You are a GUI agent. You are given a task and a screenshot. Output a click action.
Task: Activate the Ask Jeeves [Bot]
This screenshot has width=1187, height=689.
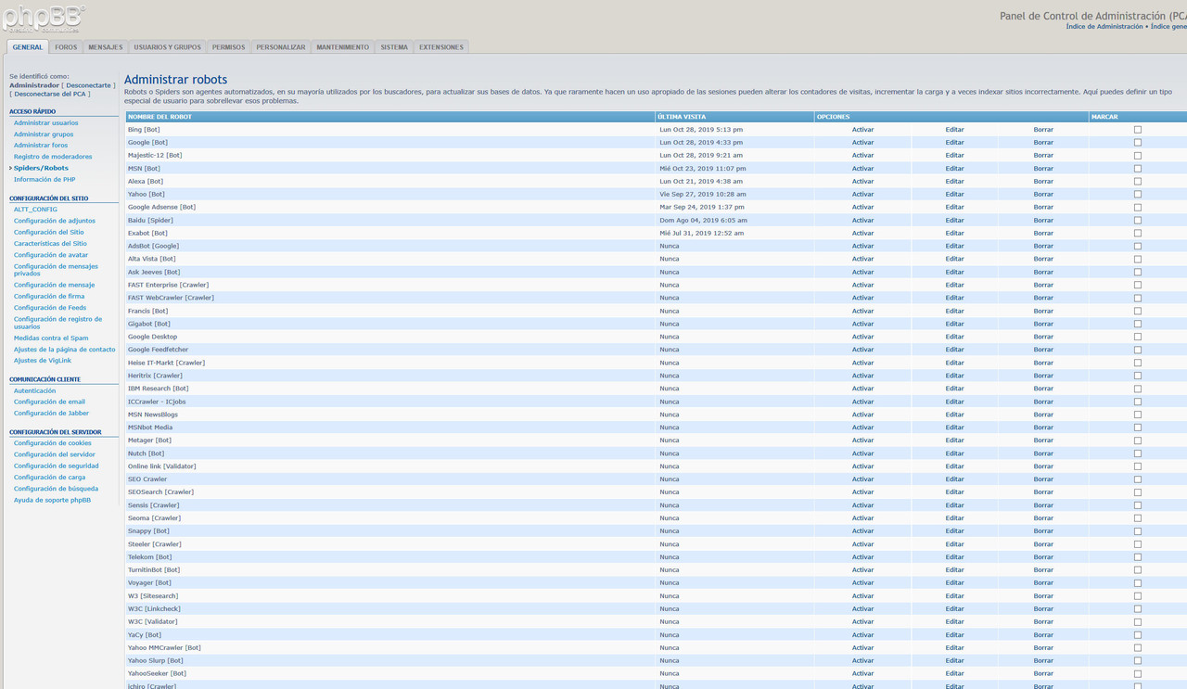pyautogui.click(x=862, y=272)
